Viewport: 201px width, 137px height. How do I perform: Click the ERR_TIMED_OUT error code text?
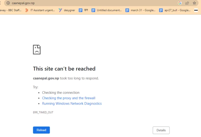43,112
